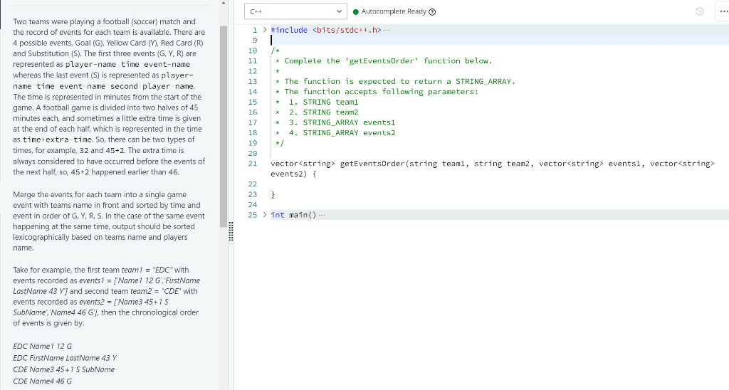Click the panel splitter drag handle

231,231
